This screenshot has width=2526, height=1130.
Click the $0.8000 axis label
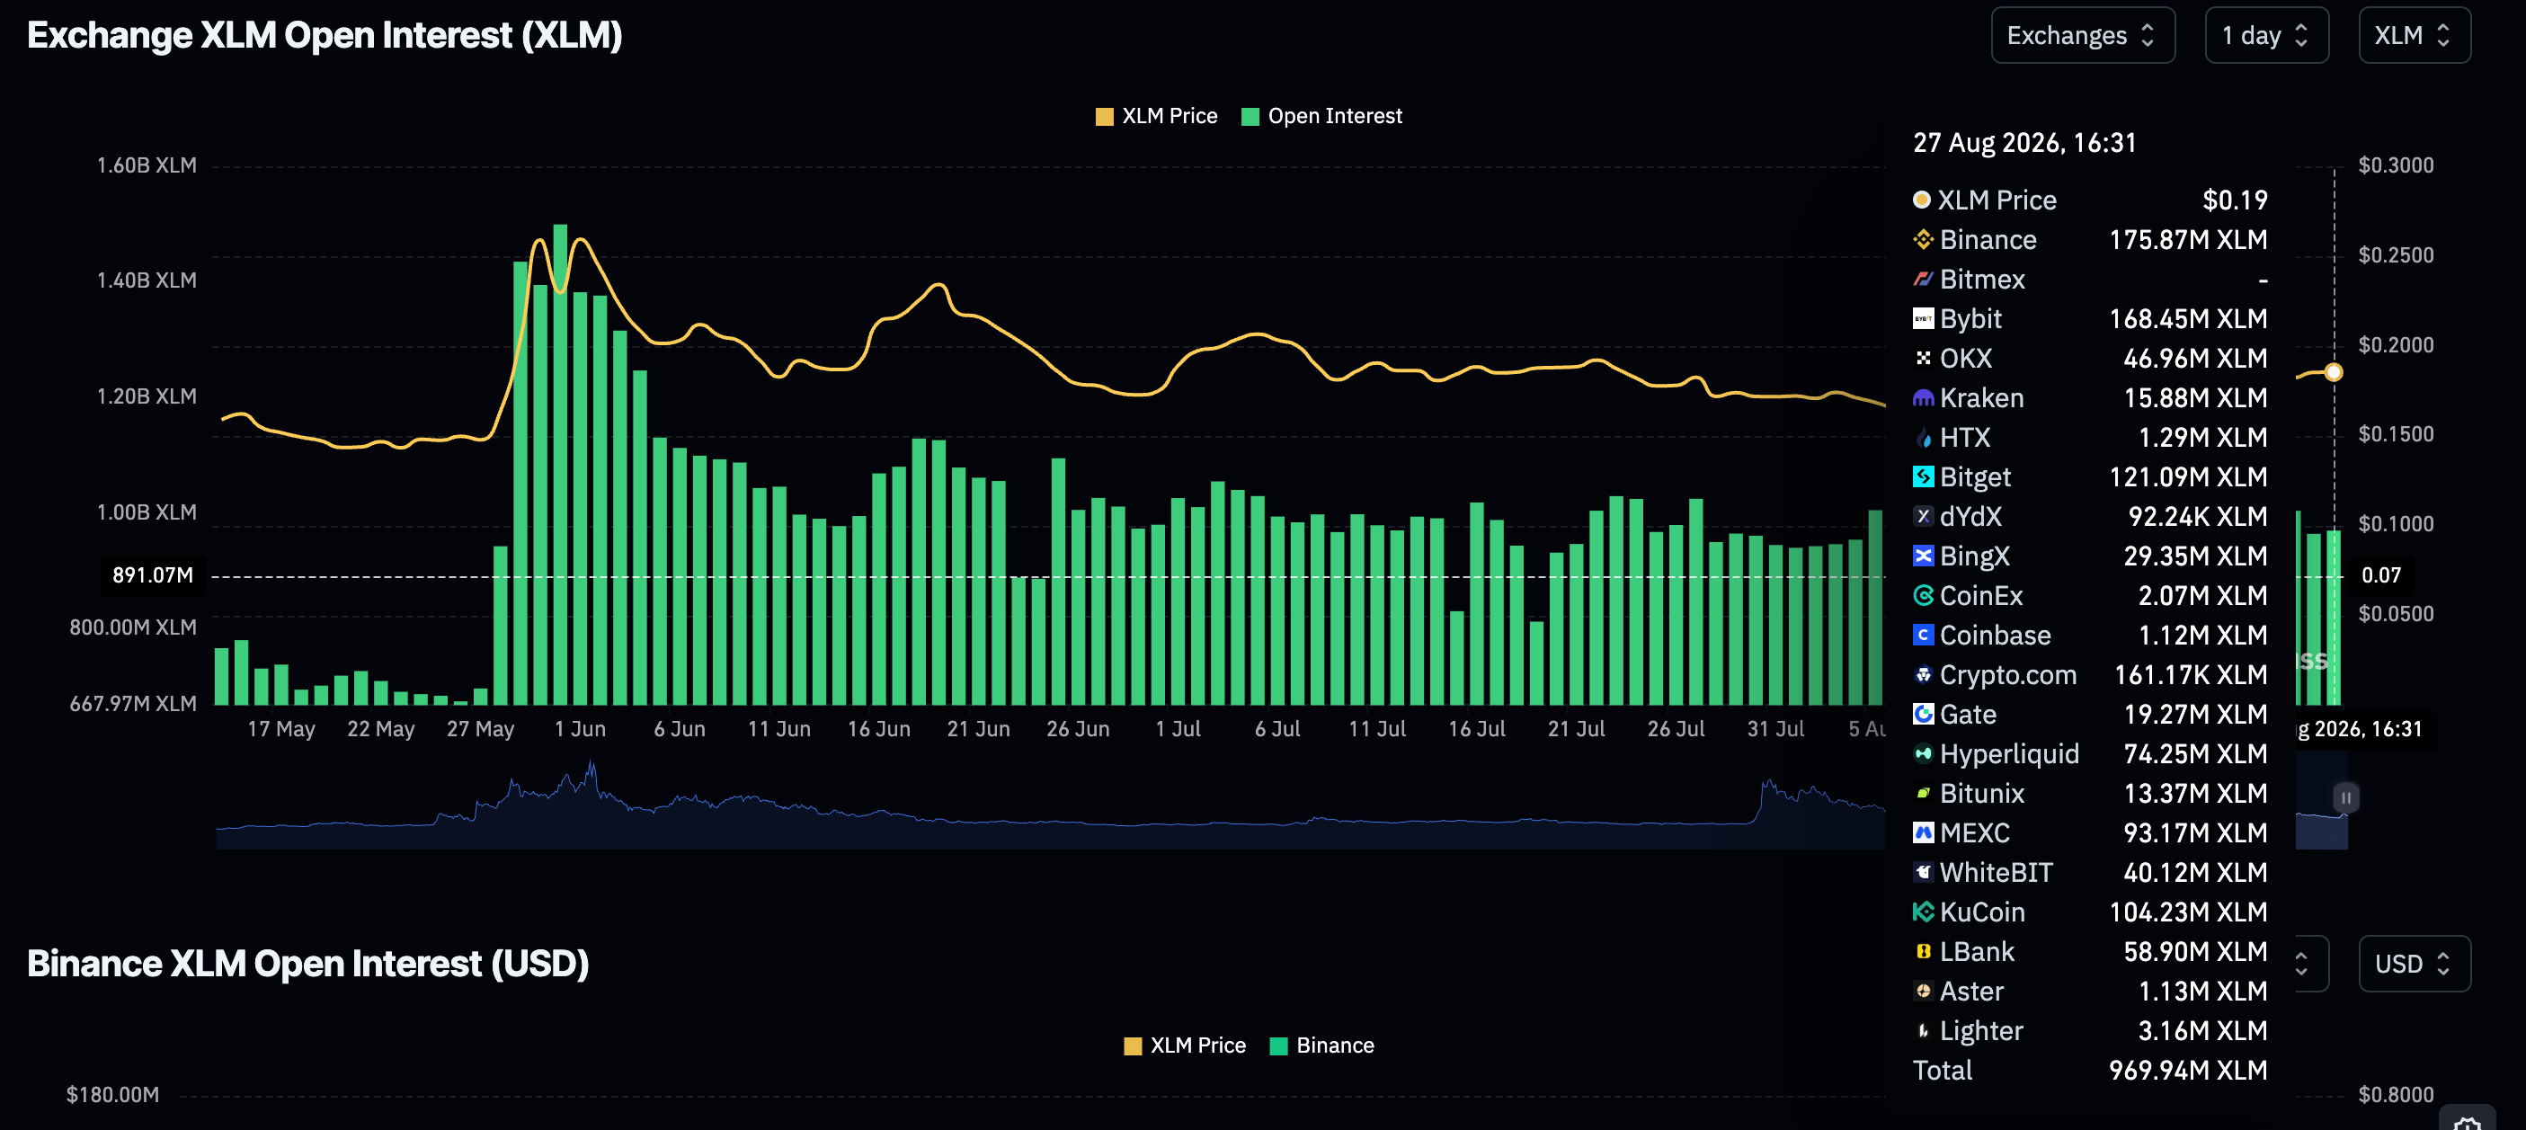(x=2396, y=1095)
